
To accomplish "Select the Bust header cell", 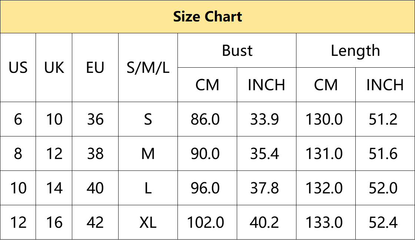I will coord(237,50).
